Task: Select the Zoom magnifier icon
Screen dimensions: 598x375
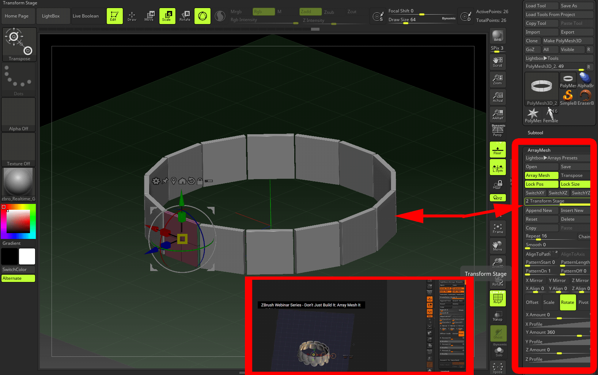Action: [498, 79]
